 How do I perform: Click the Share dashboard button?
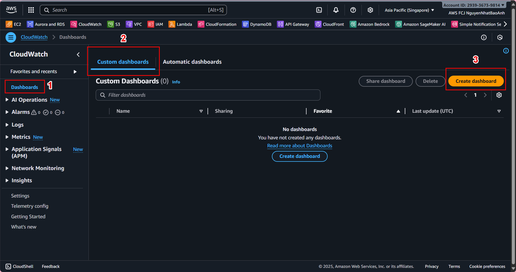[386, 81]
